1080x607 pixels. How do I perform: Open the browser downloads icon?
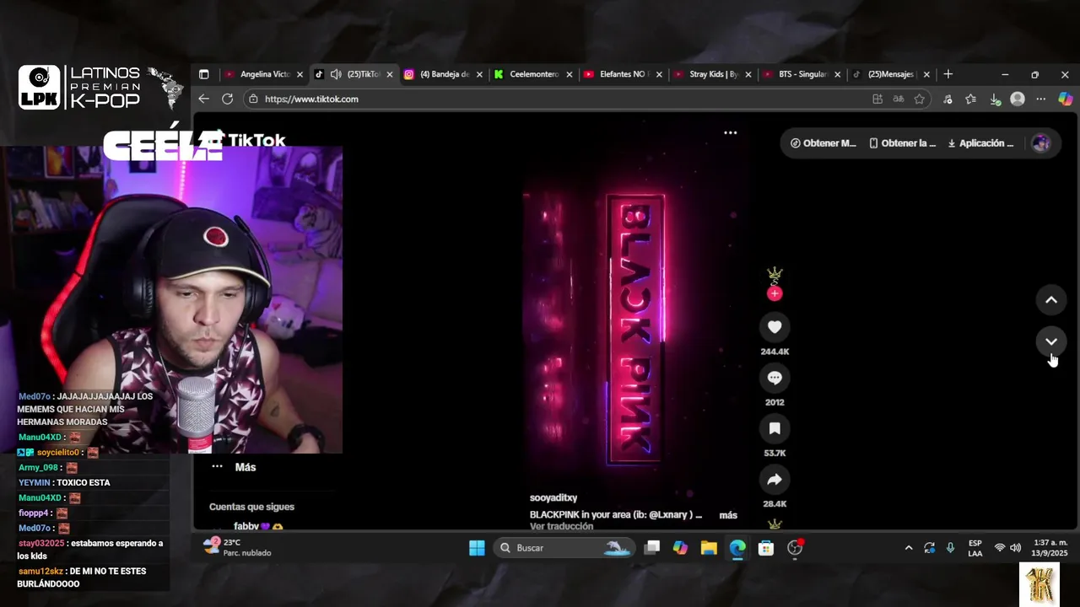(995, 99)
